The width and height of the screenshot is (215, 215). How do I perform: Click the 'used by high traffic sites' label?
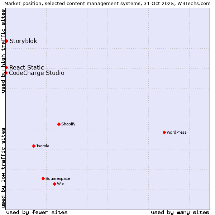(3, 51)
